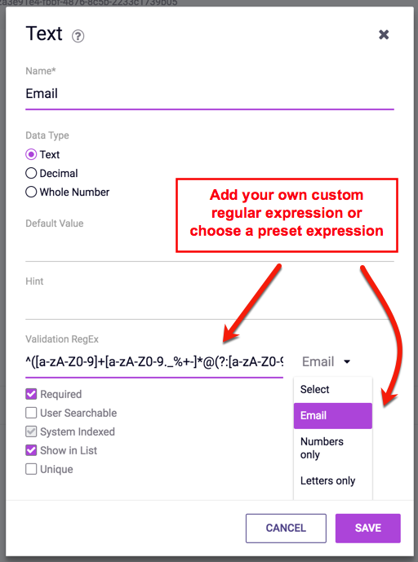Select the Numbers only preset
Viewport: 418px width, 562px height.
pyautogui.click(x=333, y=448)
